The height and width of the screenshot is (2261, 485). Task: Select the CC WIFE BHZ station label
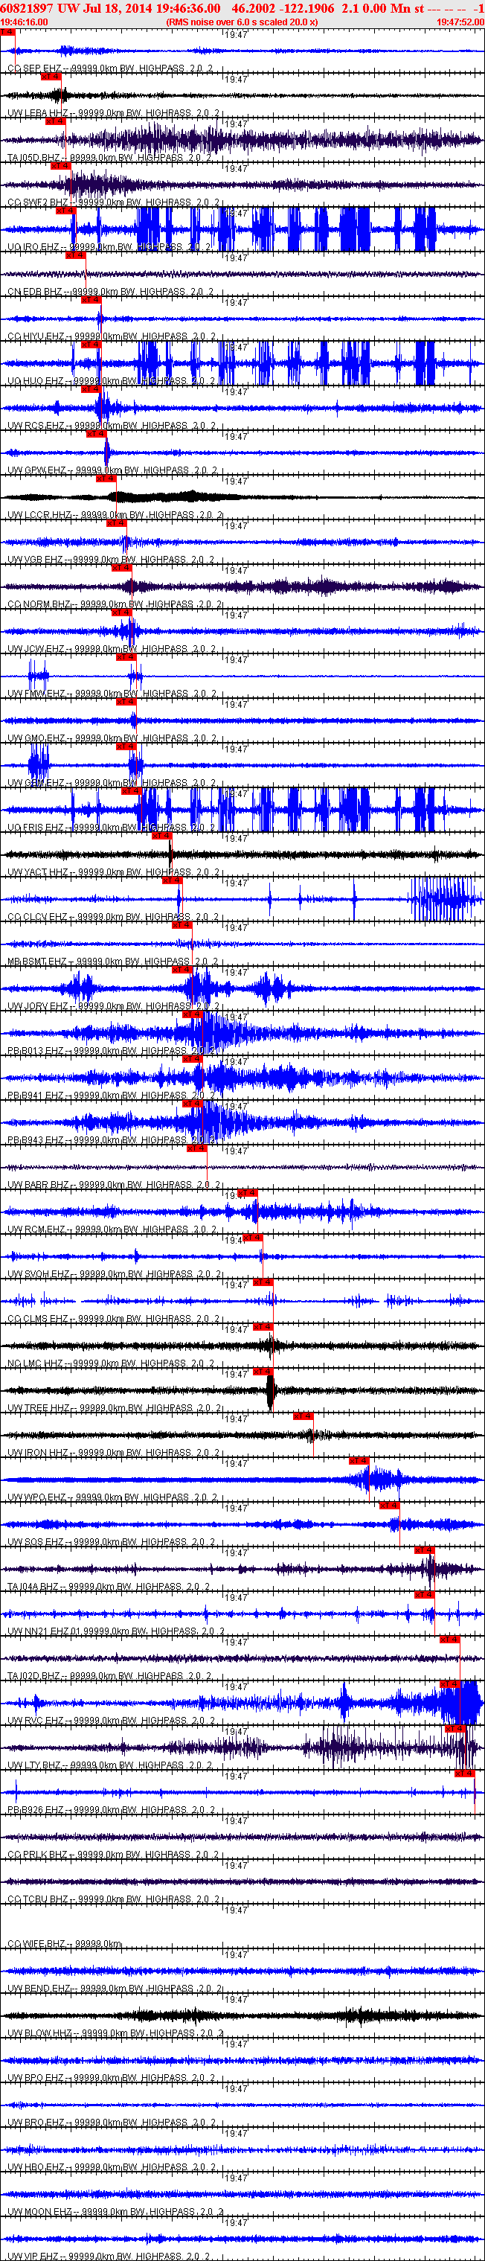tap(36, 1943)
